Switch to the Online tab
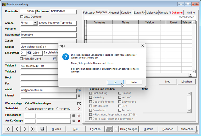 pos(191,13)
